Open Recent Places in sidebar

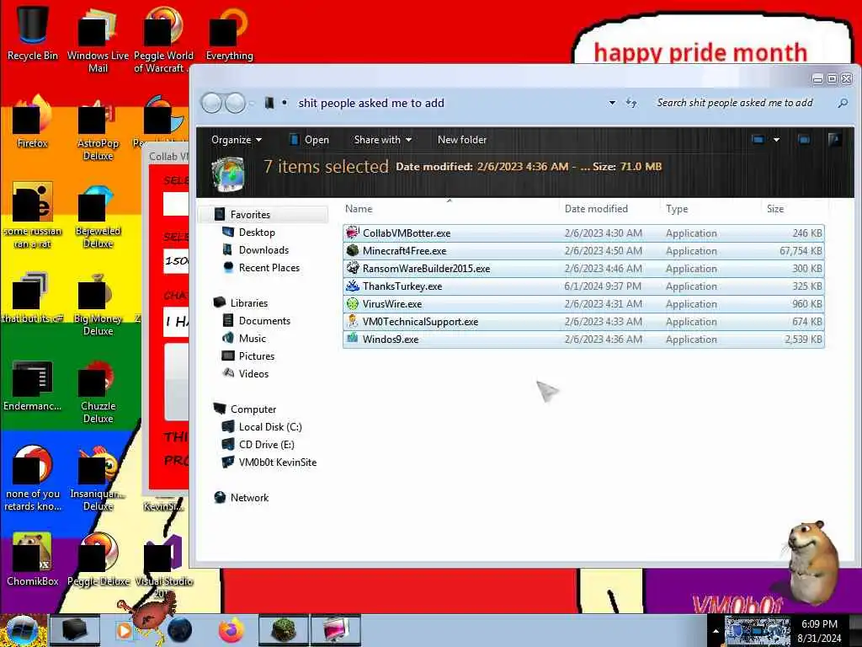tap(269, 267)
